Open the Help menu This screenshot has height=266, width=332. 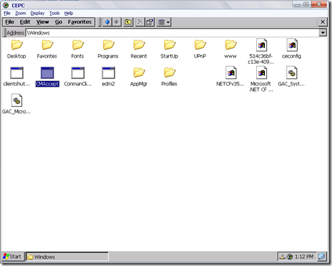[68, 13]
